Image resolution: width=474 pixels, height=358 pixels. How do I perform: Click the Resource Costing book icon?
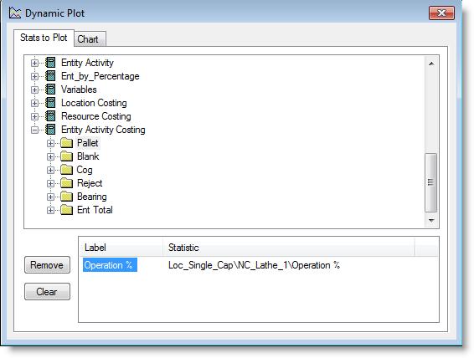[x=50, y=116]
